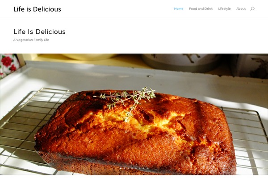Choose the sixth slider dot
Screen dimensions: 268x178
point(140,168)
